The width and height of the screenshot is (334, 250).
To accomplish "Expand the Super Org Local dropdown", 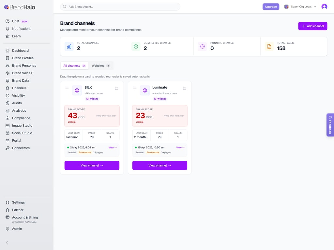I will point(300,7).
